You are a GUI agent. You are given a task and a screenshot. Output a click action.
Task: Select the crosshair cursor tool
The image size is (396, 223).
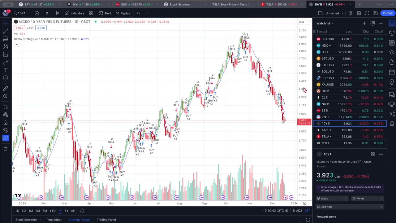[x=6, y=24]
